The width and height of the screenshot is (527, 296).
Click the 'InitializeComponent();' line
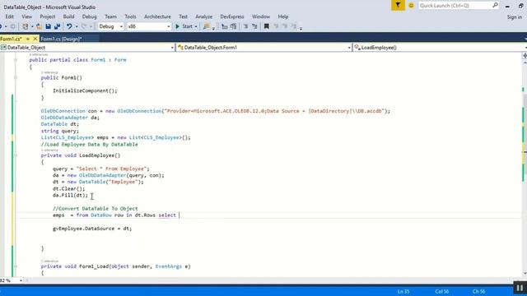(85, 90)
